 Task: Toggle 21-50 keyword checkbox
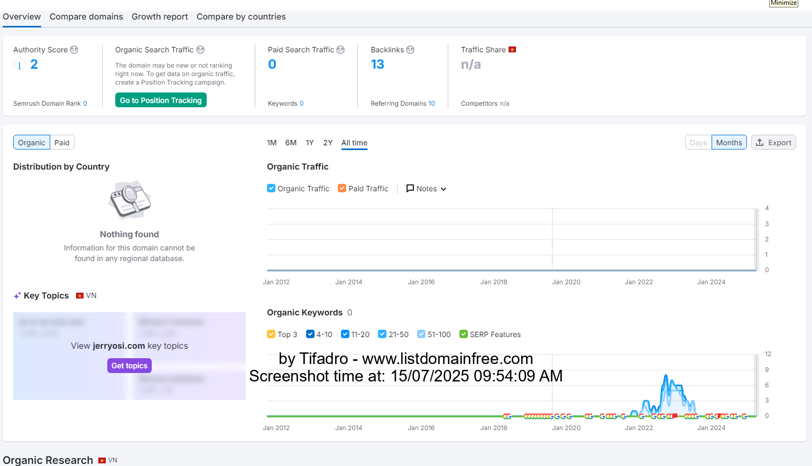point(382,334)
